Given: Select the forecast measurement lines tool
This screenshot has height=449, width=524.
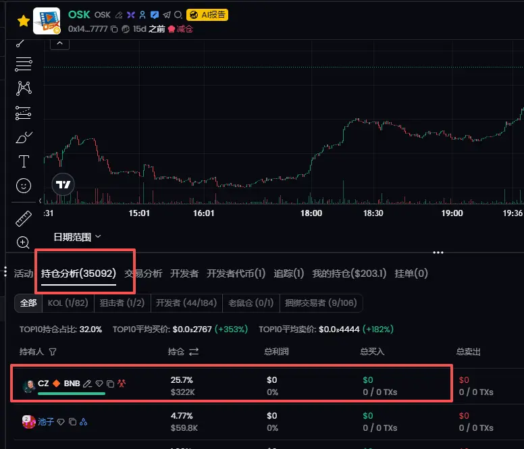Looking at the screenshot, I should pyautogui.click(x=24, y=113).
